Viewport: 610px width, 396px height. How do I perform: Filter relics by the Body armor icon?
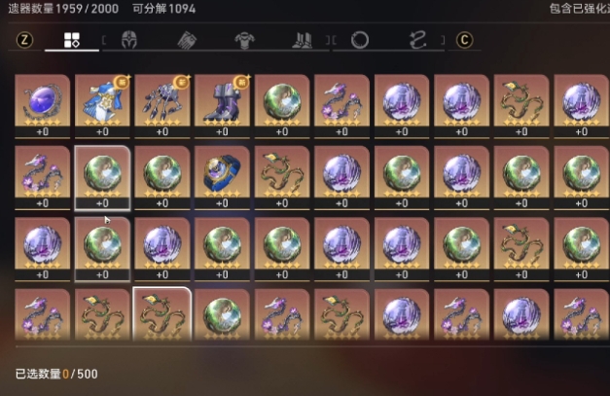[x=244, y=40]
